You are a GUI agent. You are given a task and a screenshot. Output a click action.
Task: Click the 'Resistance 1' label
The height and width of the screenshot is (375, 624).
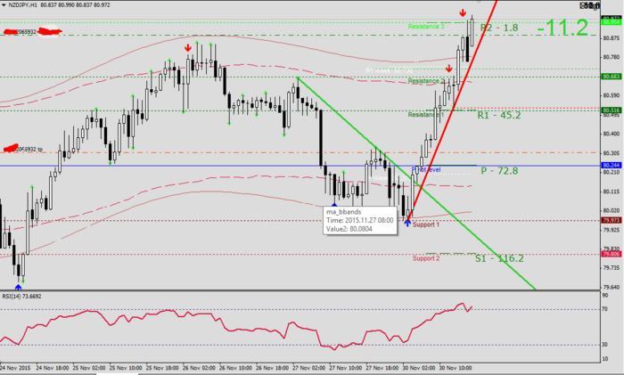coord(426,115)
